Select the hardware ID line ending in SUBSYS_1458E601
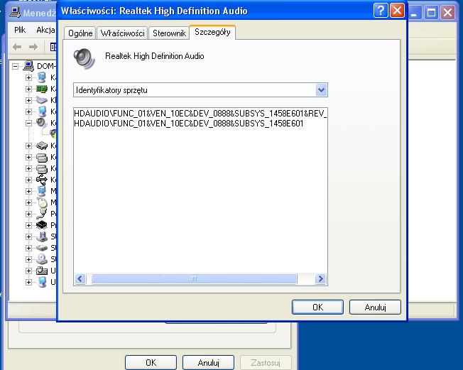The image size is (463, 370). click(x=189, y=124)
